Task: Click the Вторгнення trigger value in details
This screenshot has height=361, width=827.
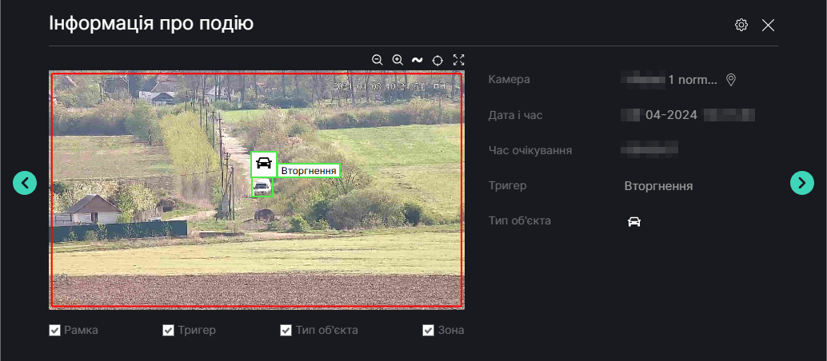Action: (x=658, y=186)
